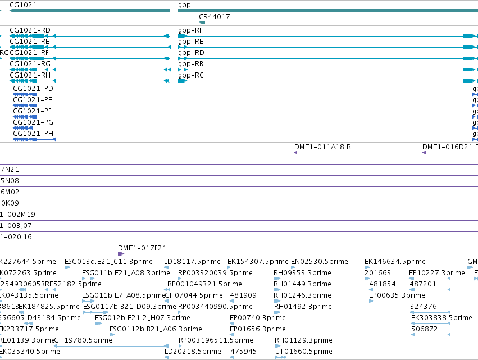Click the RH09353.3prime EST arrow
This screenshot has height=360, width=478.
[277, 279]
